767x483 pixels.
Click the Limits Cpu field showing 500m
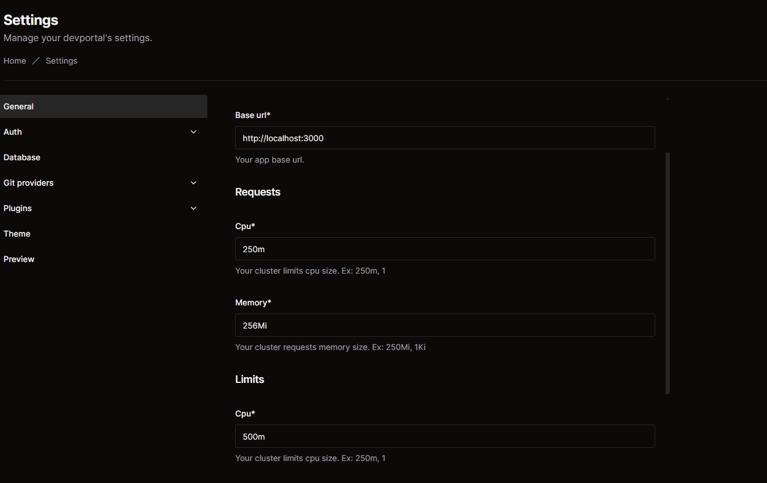pyautogui.click(x=444, y=437)
